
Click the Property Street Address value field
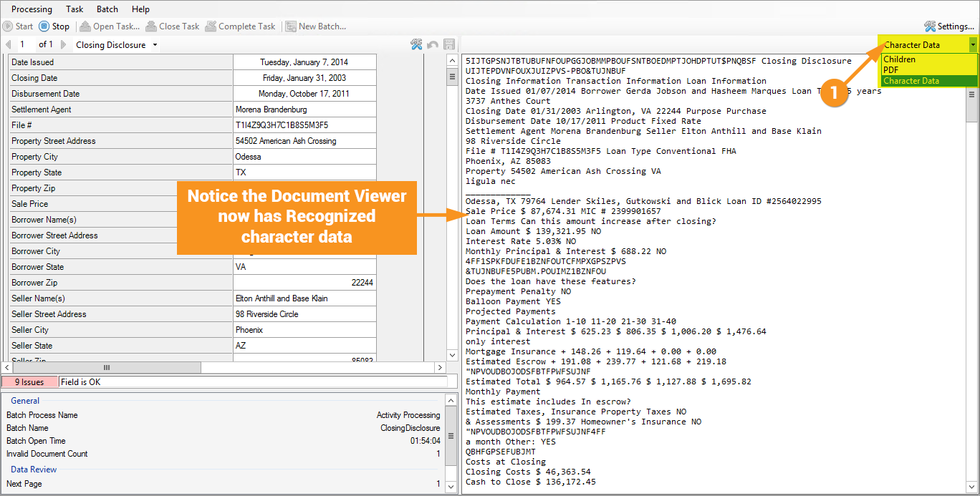(x=304, y=141)
